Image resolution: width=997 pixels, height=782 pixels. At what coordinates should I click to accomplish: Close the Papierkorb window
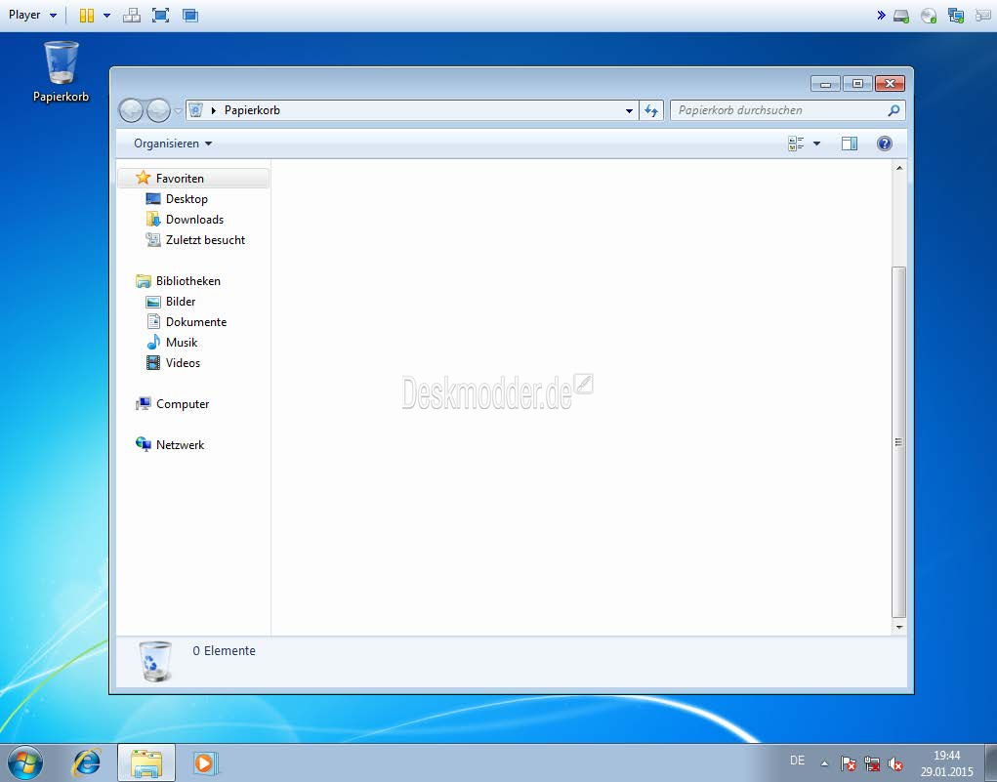tap(891, 84)
